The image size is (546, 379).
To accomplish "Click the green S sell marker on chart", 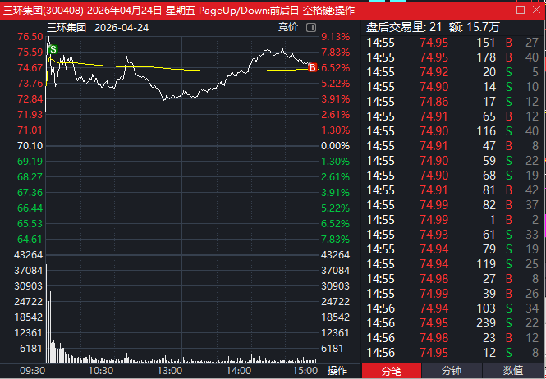I will [53, 49].
